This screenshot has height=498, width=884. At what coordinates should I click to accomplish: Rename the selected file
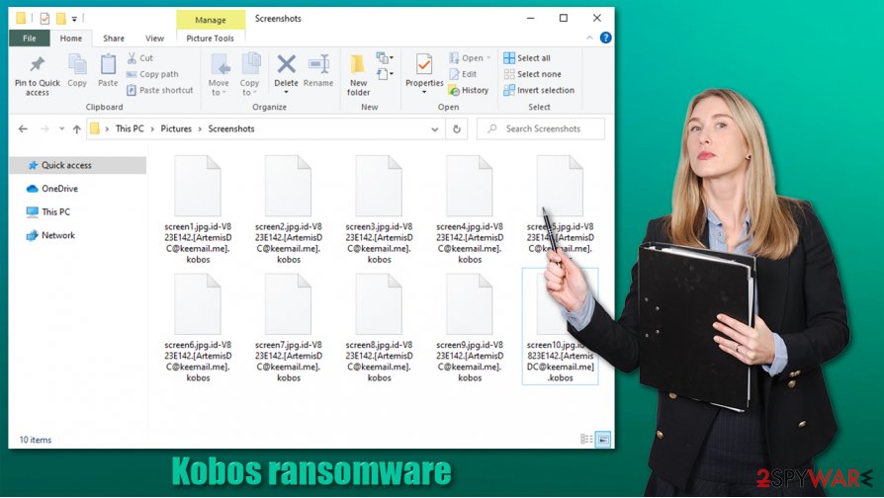(x=318, y=70)
